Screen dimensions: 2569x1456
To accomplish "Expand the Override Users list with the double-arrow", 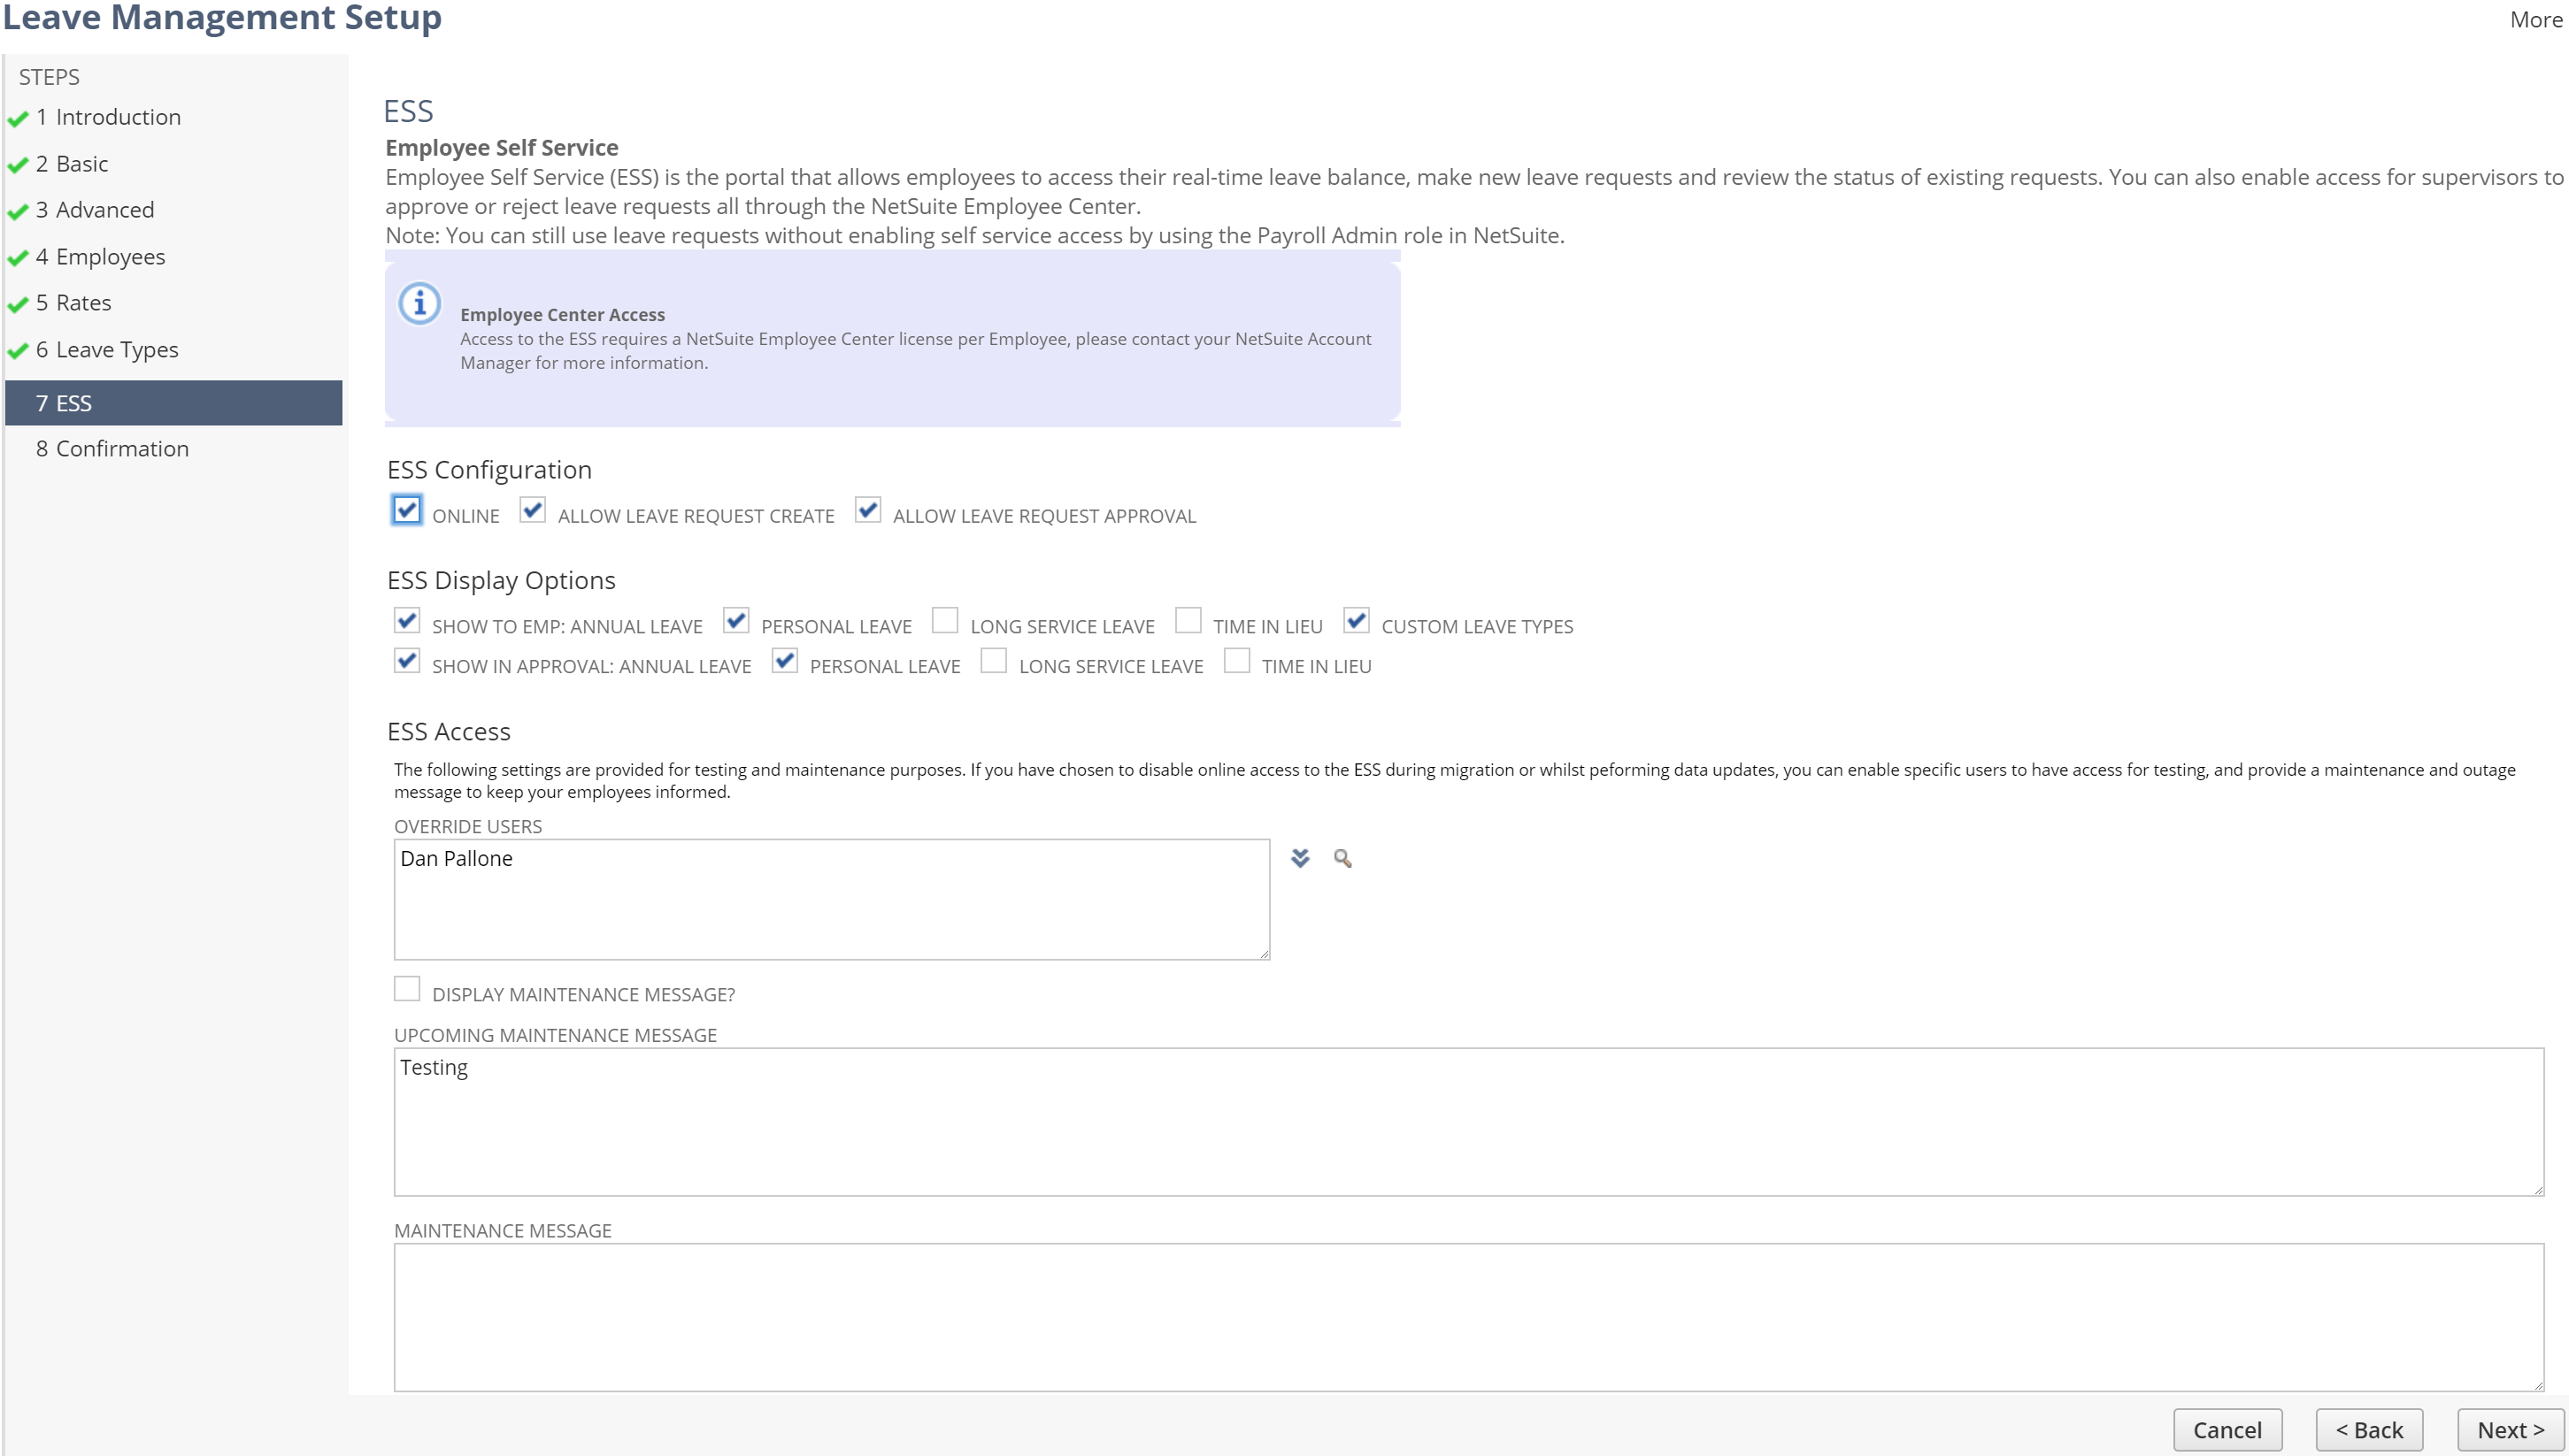I will click(x=1301, y=858).
